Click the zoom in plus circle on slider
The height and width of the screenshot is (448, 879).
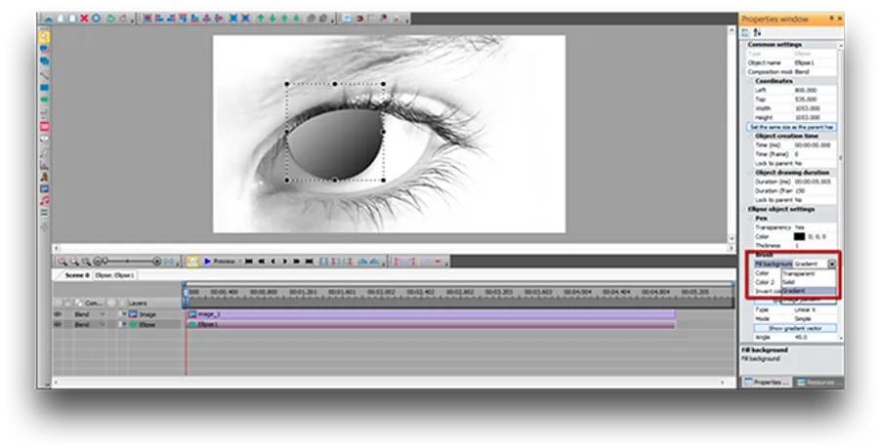[x=157, y=262]
